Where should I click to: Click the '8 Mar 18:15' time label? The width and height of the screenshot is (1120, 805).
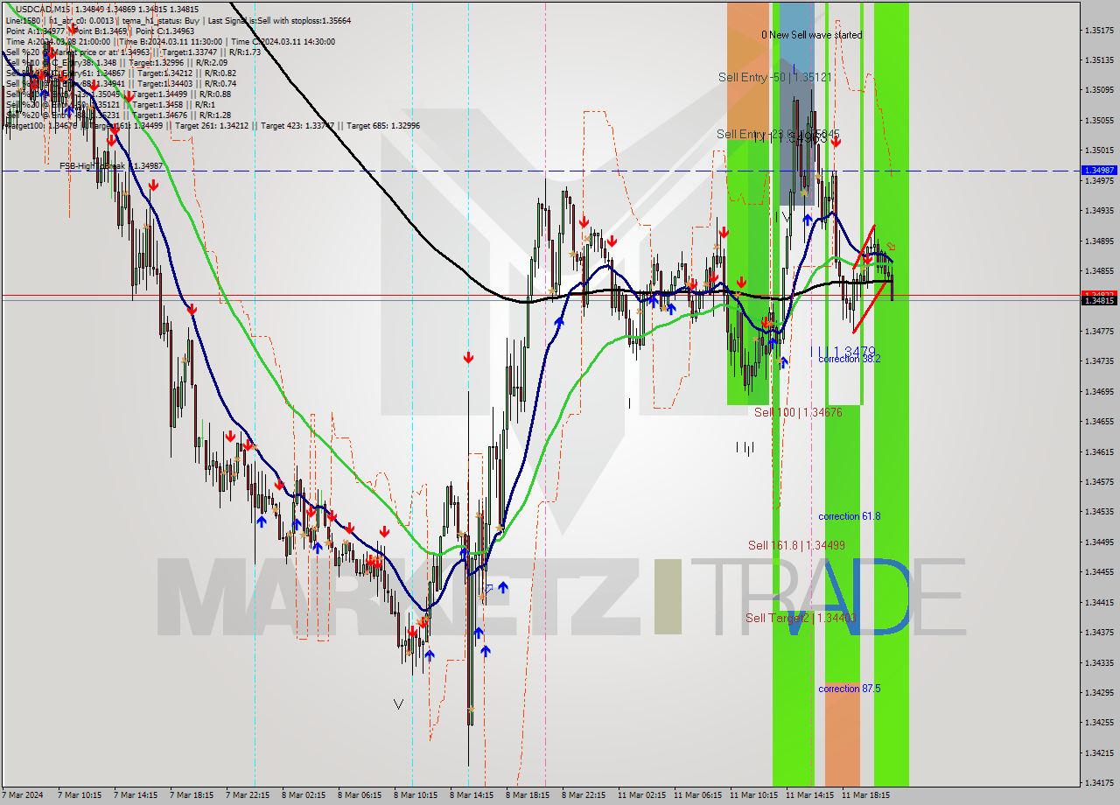pyautogui.click(x=528, y=796)
